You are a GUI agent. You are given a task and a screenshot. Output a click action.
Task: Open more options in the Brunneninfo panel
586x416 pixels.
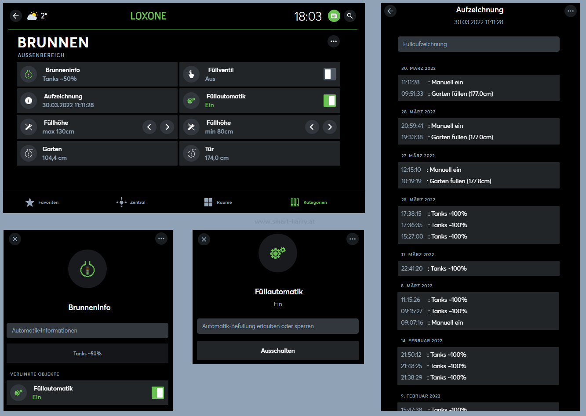[161, 239]
